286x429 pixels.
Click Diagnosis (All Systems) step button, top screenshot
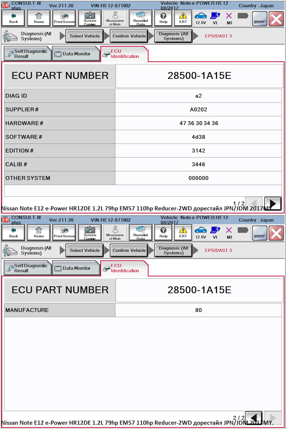tap(173, 36)
